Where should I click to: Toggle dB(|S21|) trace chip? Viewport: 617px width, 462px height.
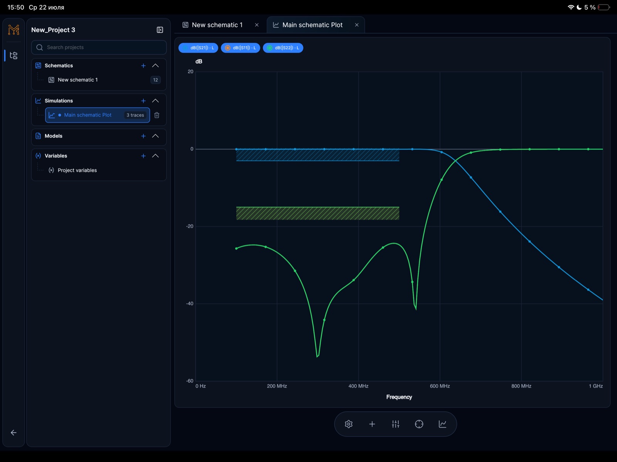[198, 48]
